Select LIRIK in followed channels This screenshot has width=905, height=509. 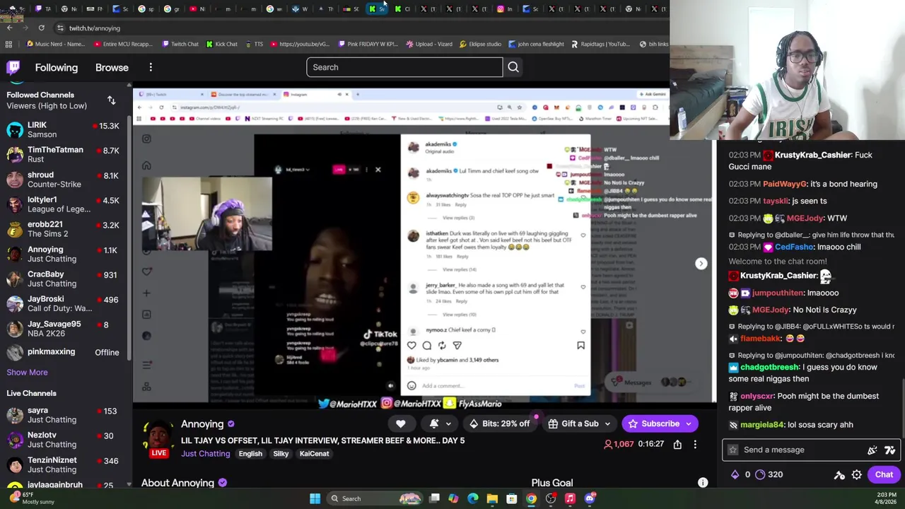point(64,129)
